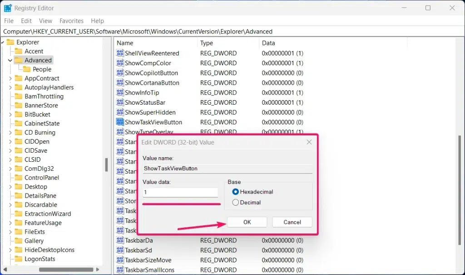Click the DWORD icon beside ShowCompColor

tap(120, 63)
